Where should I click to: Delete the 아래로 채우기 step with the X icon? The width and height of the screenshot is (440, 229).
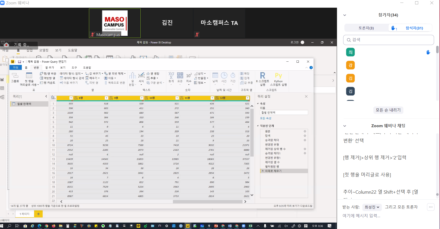click(263, 171)
